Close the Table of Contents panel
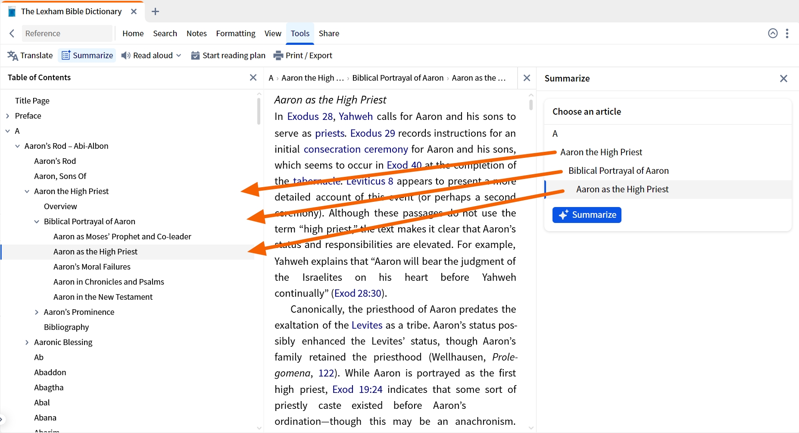Viewport: 799px width, 433px height. [x=253, y=78]
